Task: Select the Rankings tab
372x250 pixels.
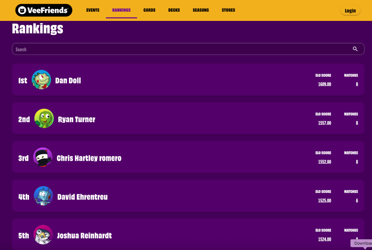Action: click(x=121, y=10)
